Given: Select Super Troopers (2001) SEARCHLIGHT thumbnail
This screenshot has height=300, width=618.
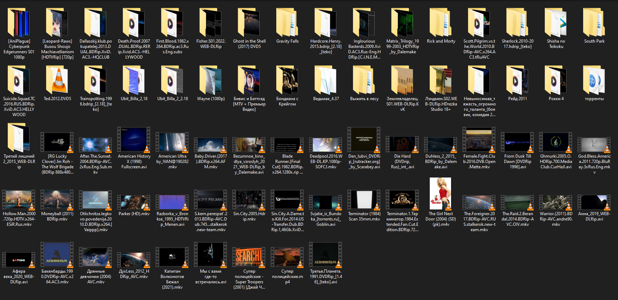Looking at the screenshot, I should pyautogui.click(x=249, y=257).
